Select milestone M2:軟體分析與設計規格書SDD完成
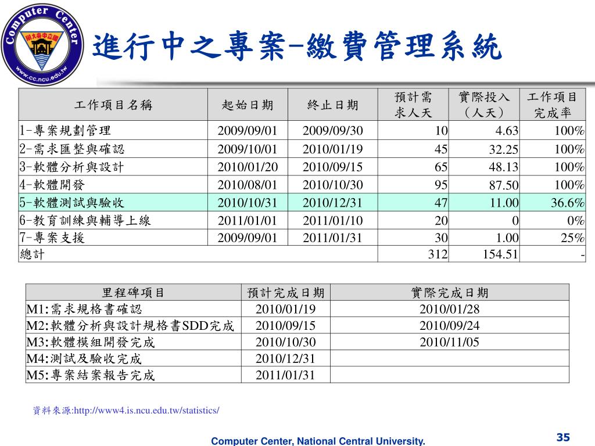The image size is (595, 446). 130,326
